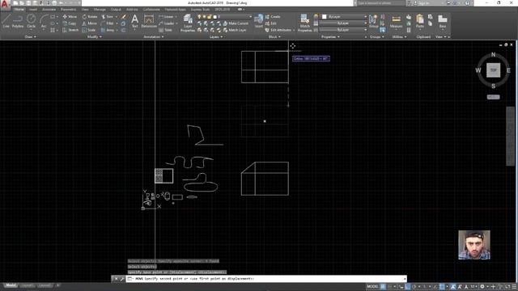The height and width of the screenshot is (291, 518).
Task: Activate the Fillet command
Action: click(x=108, y=23)
